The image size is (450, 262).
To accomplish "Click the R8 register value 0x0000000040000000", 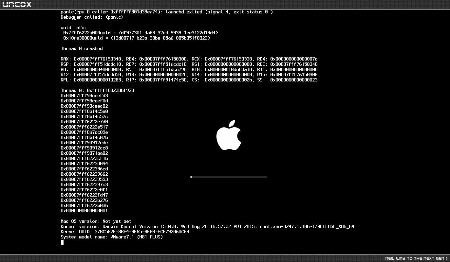I will (98, 70).
